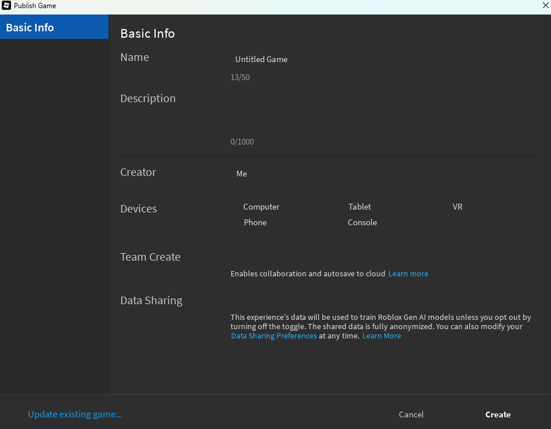The image size is (551, 429).
Task: Click the Basic Info page heading
Action: (x=147, y=33)
